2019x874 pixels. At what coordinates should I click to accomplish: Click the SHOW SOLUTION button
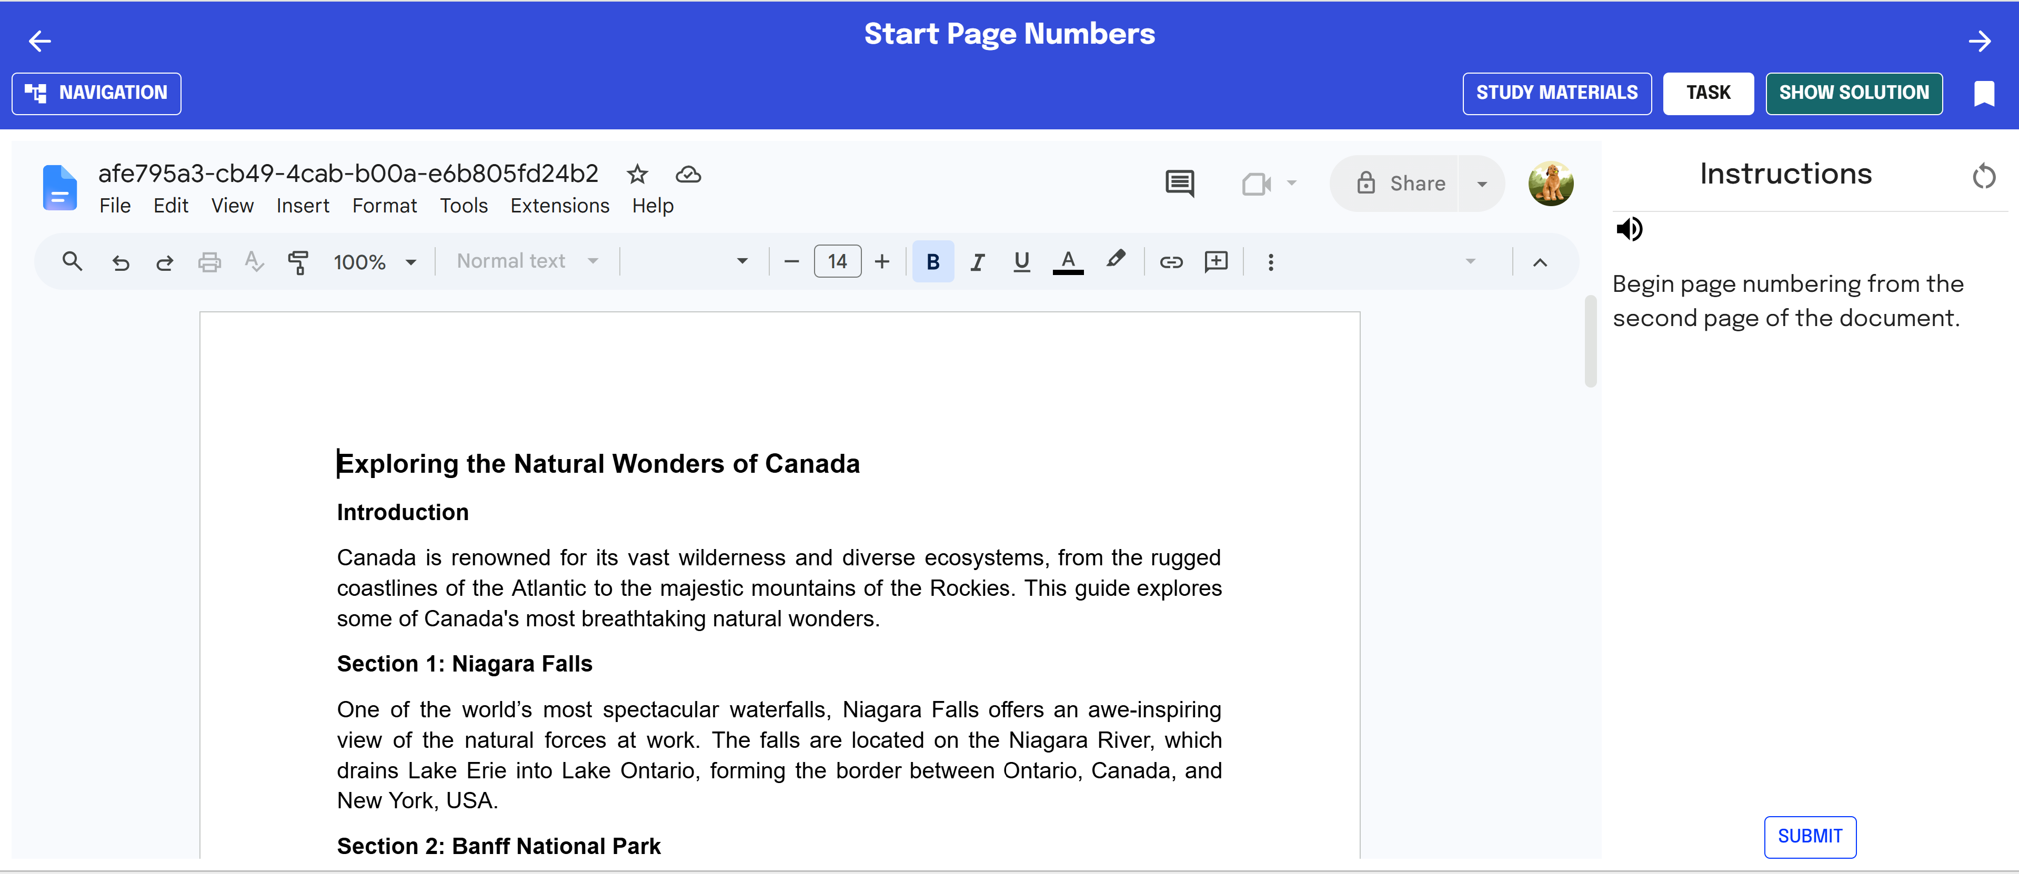[1854, 93]
